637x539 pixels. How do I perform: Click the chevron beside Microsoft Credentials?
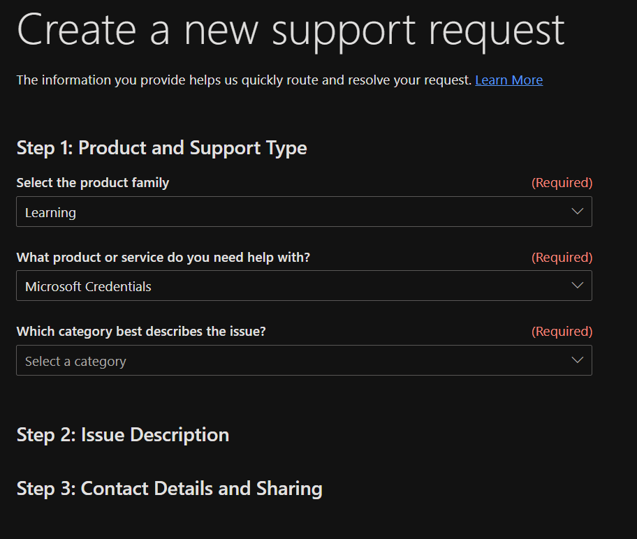(577, 286)
